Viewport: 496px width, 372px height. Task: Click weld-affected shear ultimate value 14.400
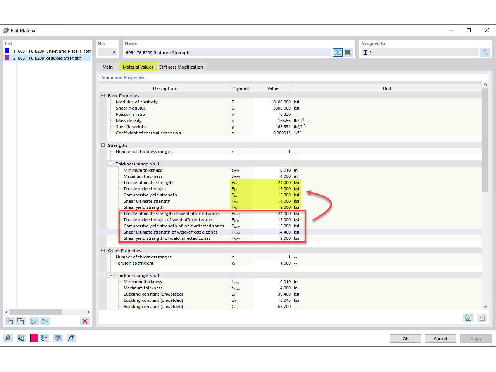tap(273, 232)
